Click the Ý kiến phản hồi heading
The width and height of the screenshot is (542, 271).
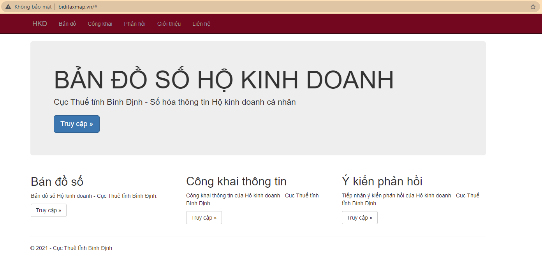coord(382,181)
